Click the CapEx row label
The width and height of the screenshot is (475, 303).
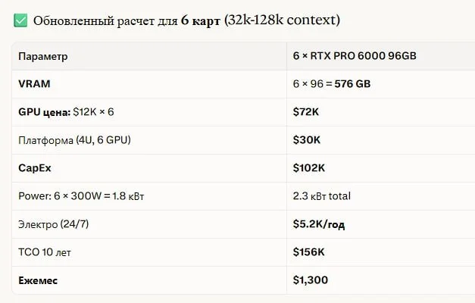35,168
